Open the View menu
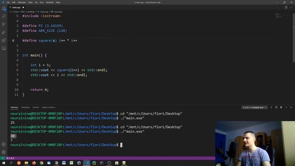Viewport: 295px width, 166px height. point(30,2)
